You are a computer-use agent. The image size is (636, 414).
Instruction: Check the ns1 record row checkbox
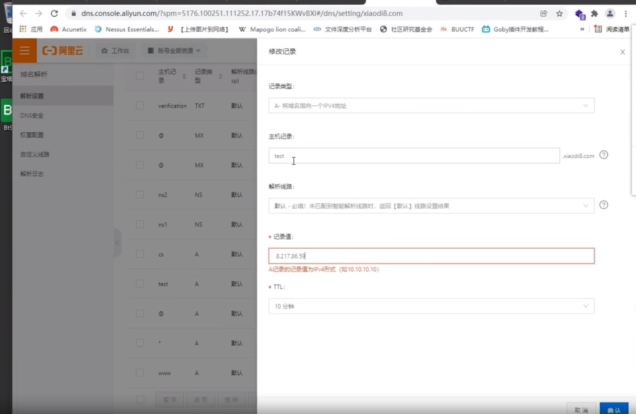coord(140,225)
